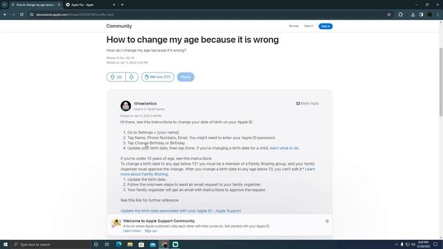Image resolution: width=443 pixels, height=249 pixels.
Task: Click the Reply button
Action: [x=186, y=77]
